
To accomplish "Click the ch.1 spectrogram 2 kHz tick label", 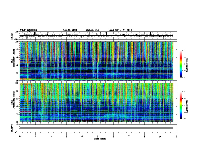I will click(17, 73).
